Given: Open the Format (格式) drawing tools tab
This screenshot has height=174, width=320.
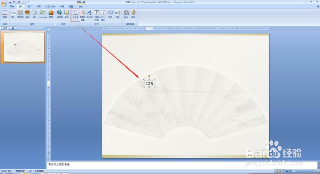Looking at the screenshot, I should pos(81,6).
